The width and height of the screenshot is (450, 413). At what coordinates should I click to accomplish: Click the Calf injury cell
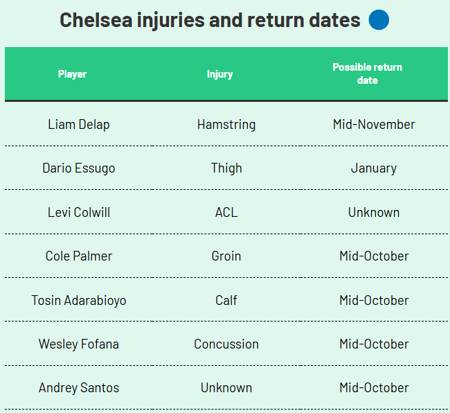(226, 300)
